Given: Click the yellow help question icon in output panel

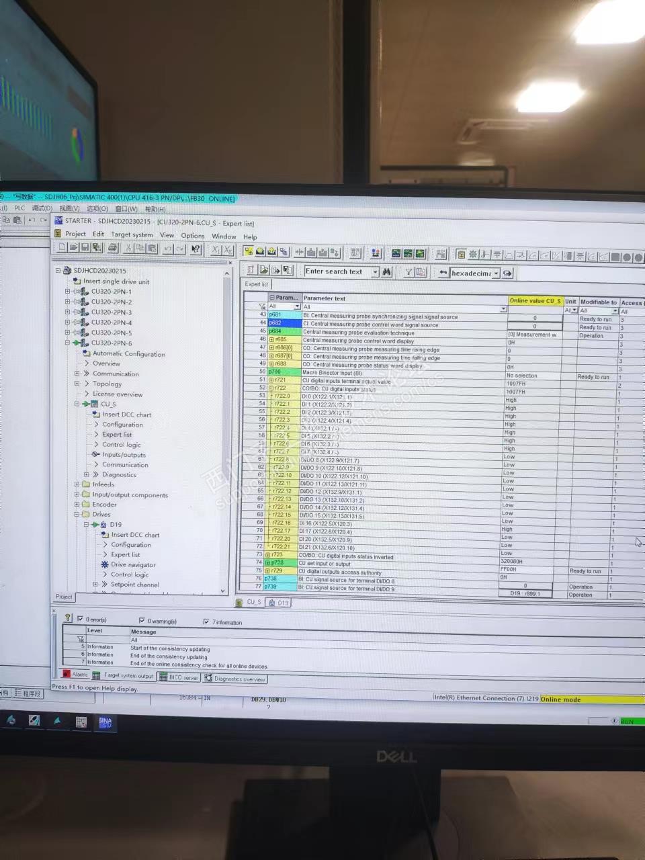Looking at the screenshot, I should [68, 617].
